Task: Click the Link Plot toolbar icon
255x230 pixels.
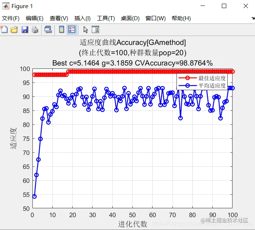Action: pyautogui.click(x=48, y=30)
